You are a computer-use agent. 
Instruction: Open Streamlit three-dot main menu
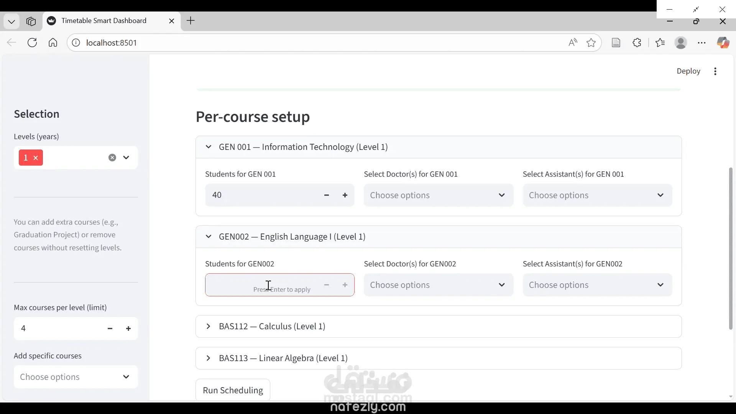715,71
